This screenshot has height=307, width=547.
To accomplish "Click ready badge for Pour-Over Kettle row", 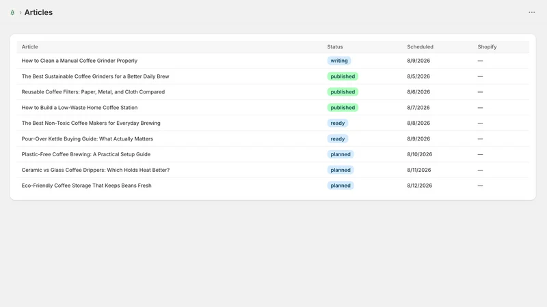I will pos(337,138).
